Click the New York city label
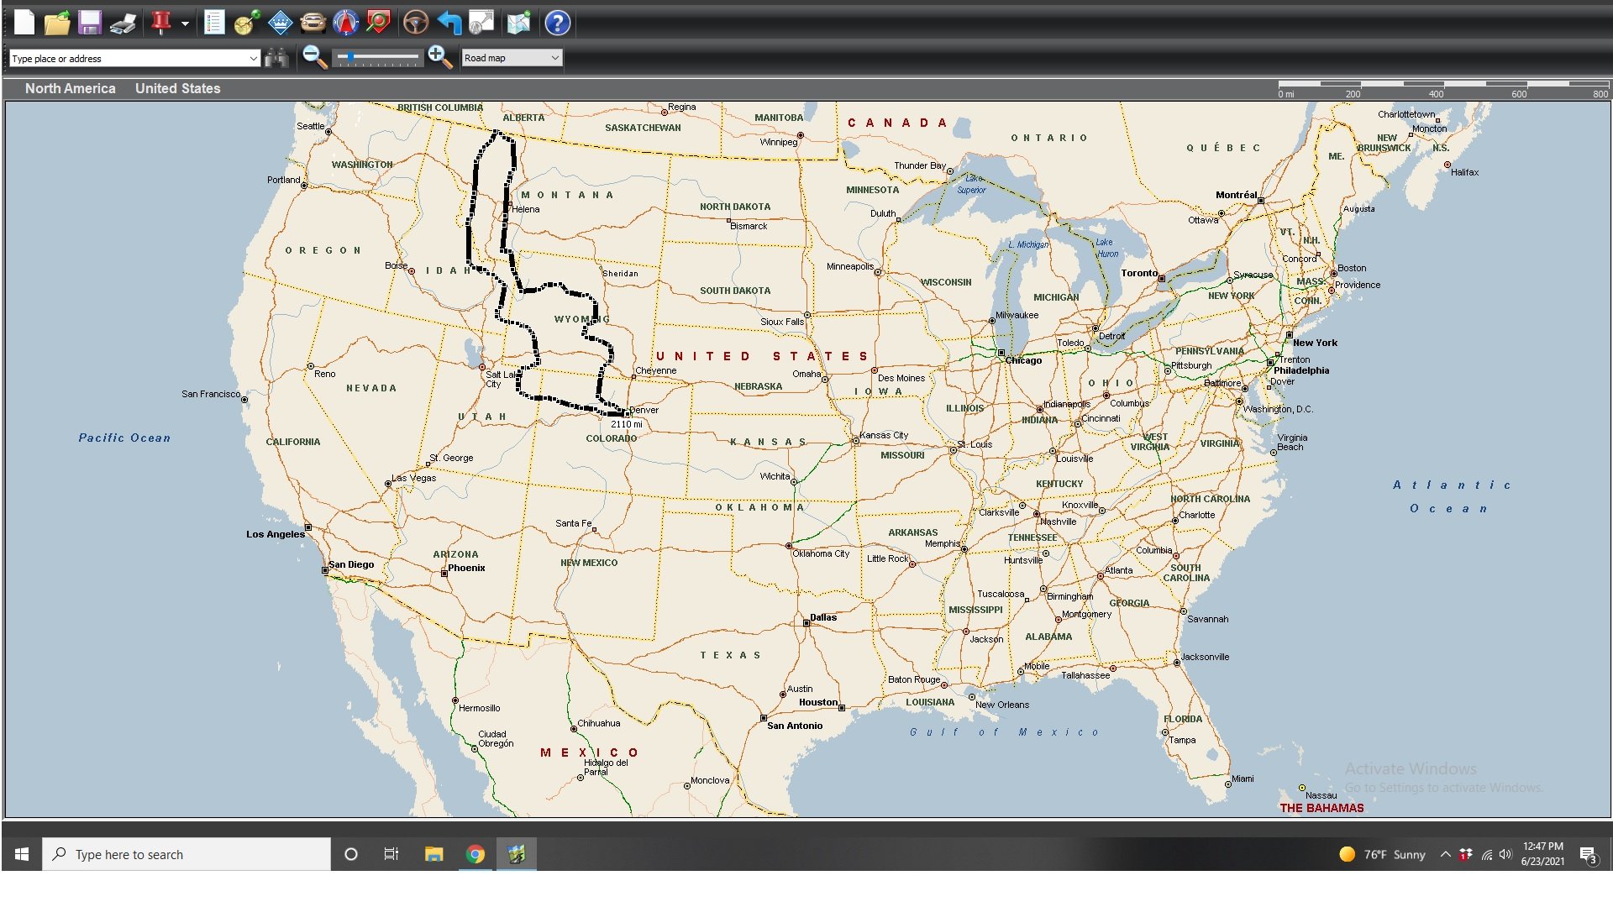 pos(1315,343)
